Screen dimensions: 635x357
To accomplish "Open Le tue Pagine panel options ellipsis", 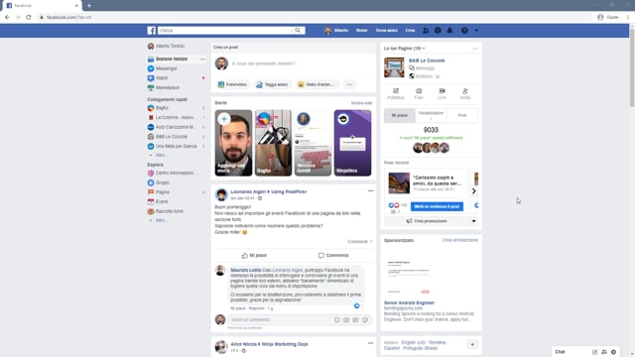I will 475,49.
